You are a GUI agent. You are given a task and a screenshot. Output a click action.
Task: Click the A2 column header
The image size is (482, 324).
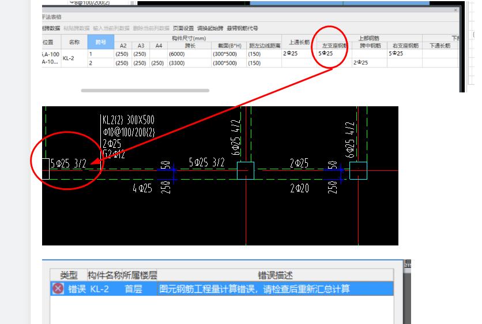click(123, 46)
